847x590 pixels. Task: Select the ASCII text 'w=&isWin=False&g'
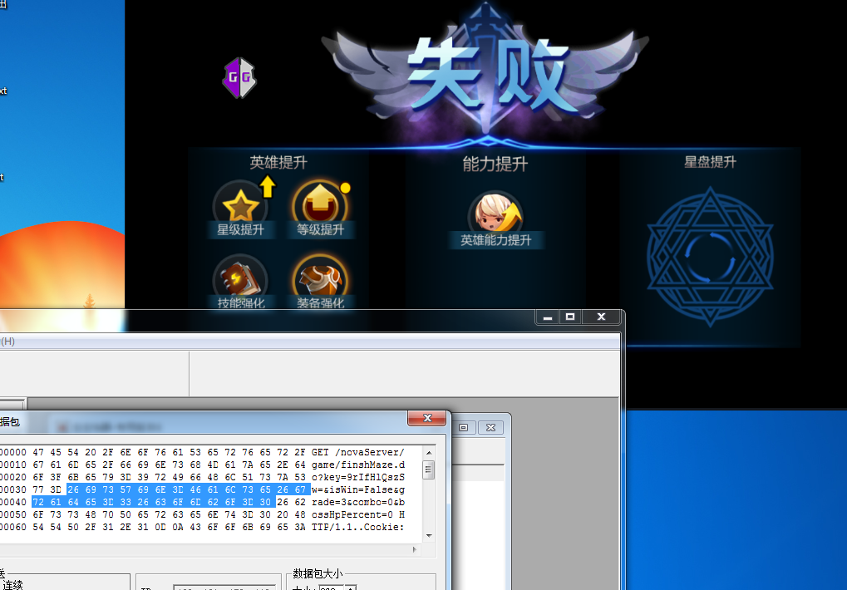pos(357,489)
